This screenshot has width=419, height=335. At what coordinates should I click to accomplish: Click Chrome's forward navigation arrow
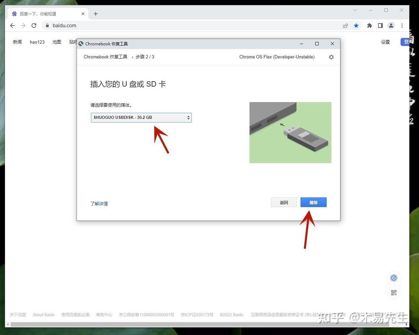(x=23, y=26)
